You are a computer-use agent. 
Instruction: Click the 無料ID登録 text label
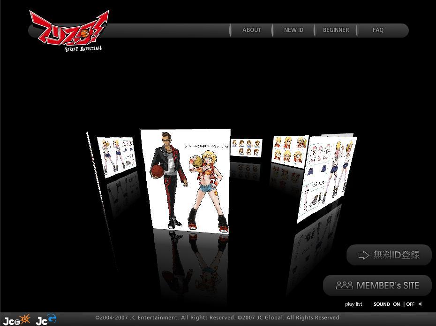[396, 255]
